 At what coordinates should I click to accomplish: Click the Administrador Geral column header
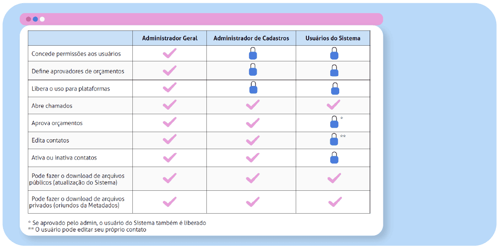click(170, 39)
